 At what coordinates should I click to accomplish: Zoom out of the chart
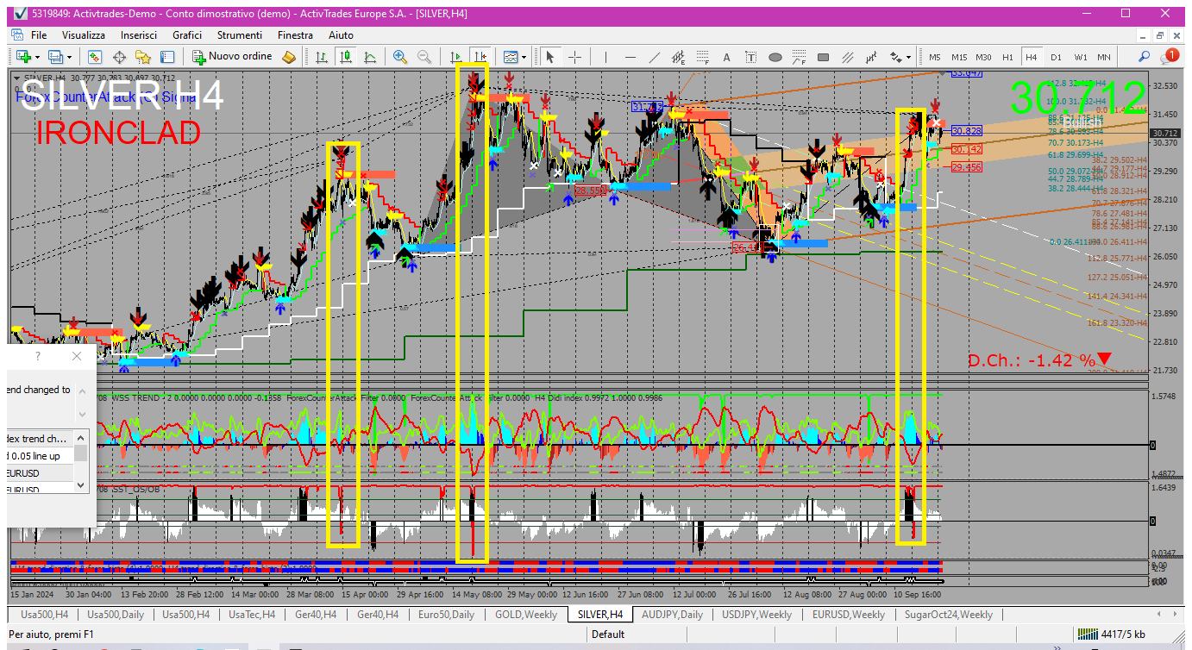(x=424, y=57)
